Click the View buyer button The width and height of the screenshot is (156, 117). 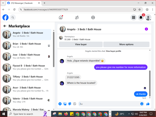(81, 44)
